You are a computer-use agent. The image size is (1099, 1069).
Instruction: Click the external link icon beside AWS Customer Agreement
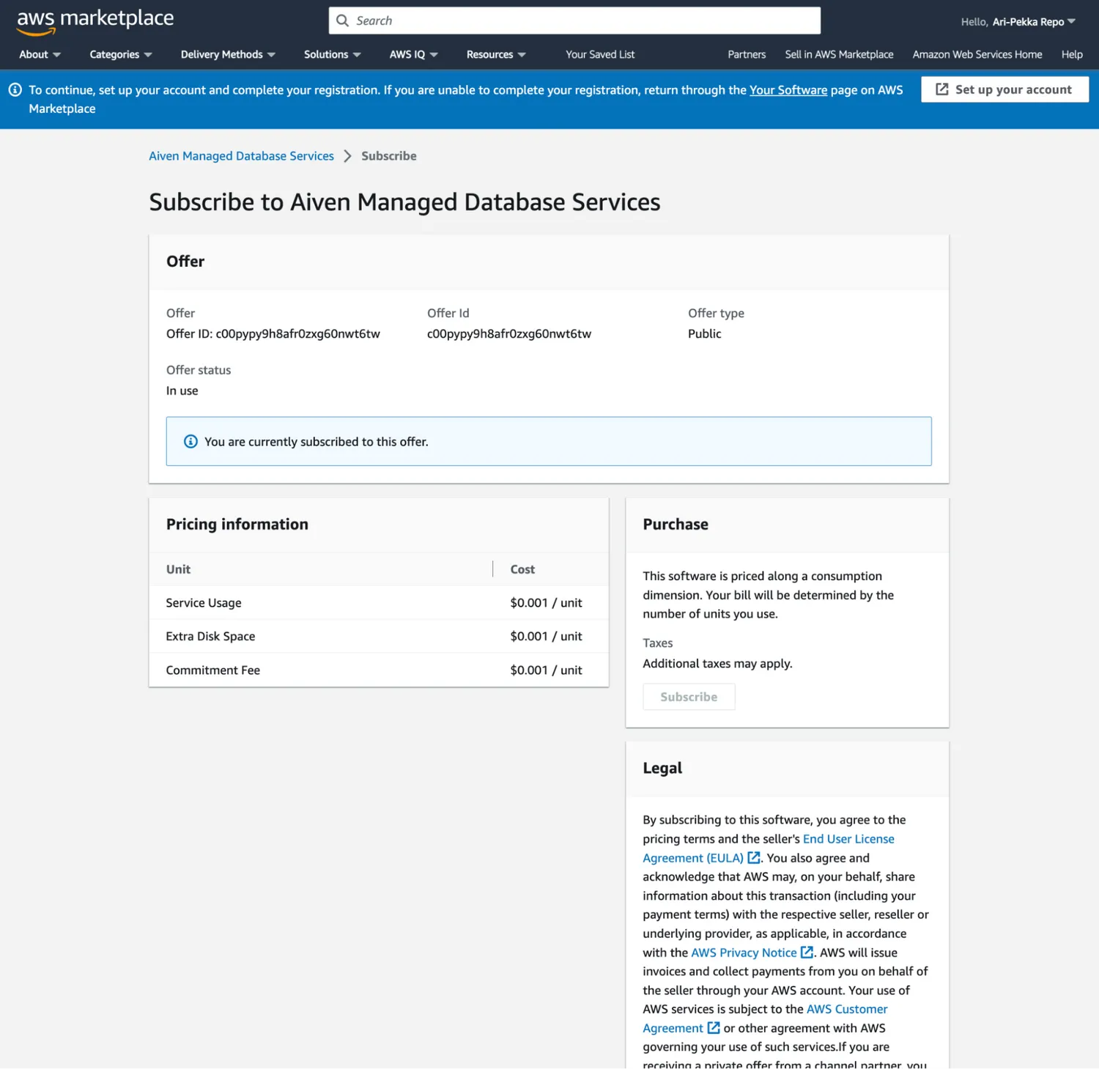point(714,1027)
